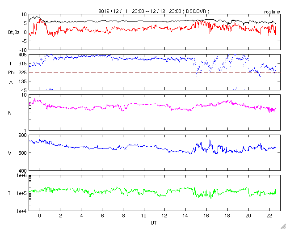Click the '1e+6' temperature tick label

tap(21, 175)
